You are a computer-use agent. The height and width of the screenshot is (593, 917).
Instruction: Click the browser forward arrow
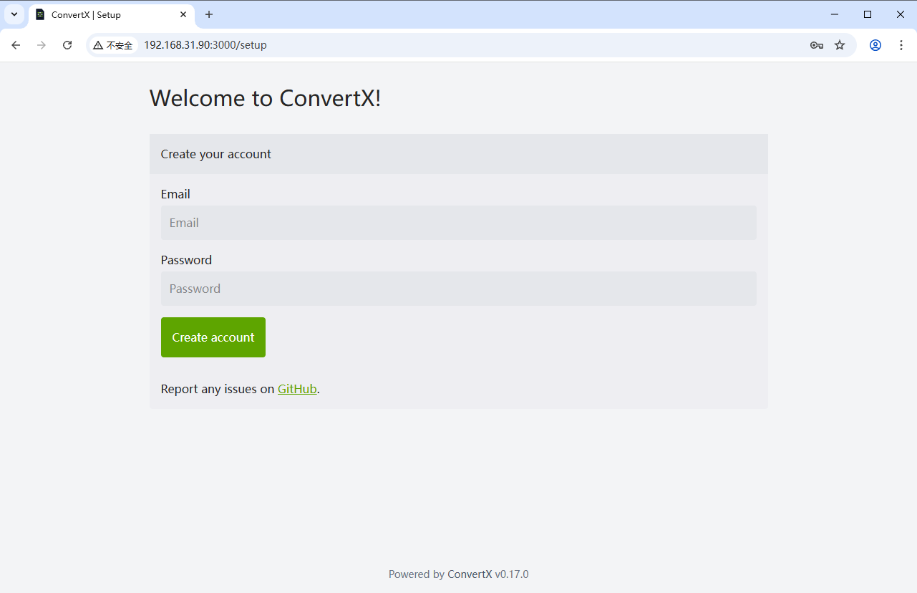tap(42, 45)
